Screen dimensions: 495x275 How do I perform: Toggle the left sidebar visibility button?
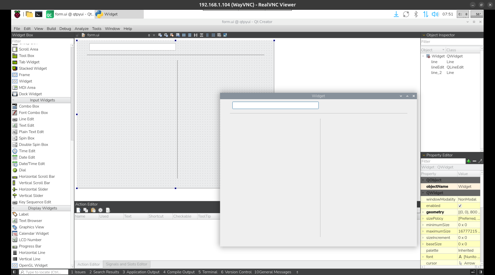15,272
